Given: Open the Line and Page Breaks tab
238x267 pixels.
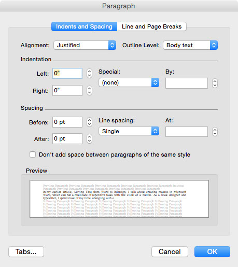Looking at the screenshot, I should click(151, 26).
